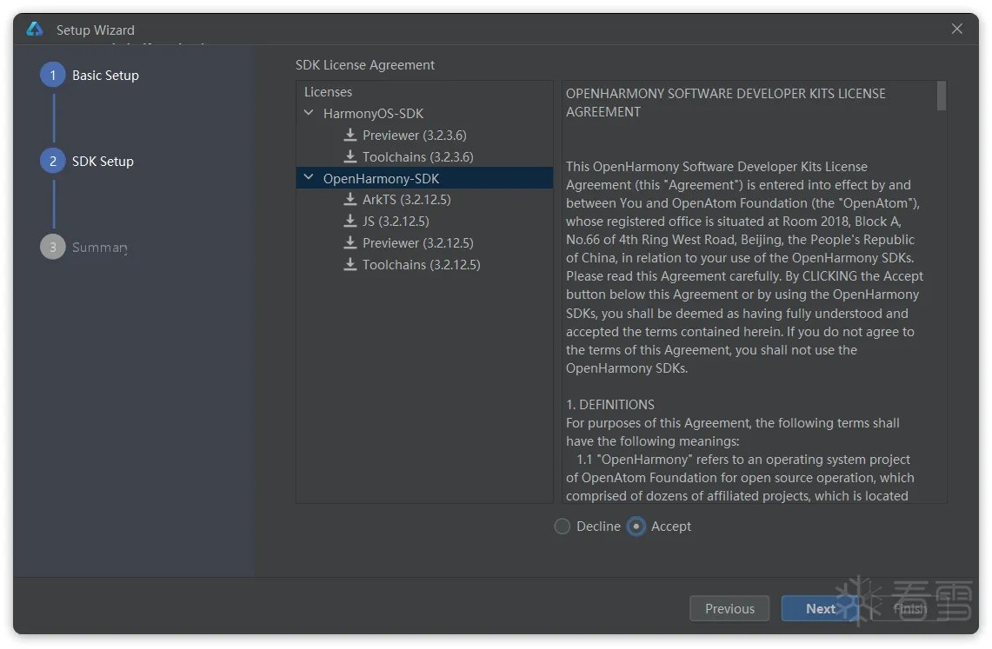Click step 2 circle for SDK Setup

(53, 161)
